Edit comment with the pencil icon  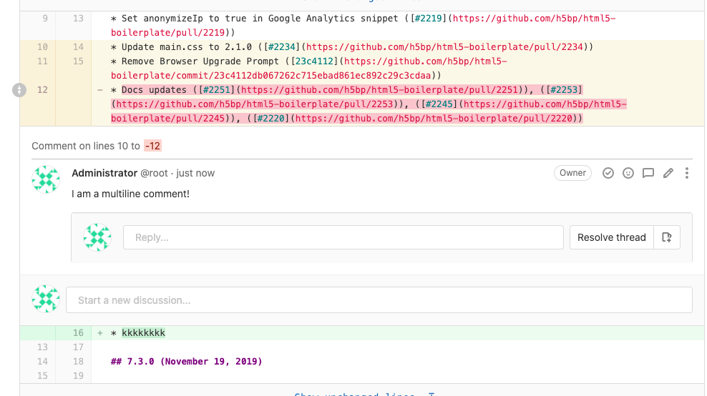point(668,173)
